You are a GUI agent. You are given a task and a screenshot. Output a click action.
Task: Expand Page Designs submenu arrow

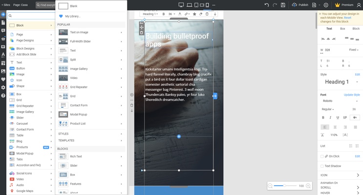click(51, 40)
